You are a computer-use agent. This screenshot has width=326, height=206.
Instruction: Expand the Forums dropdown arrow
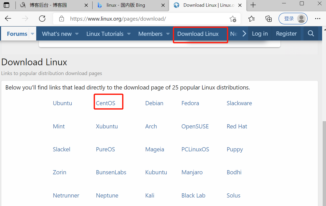(33, 34)
